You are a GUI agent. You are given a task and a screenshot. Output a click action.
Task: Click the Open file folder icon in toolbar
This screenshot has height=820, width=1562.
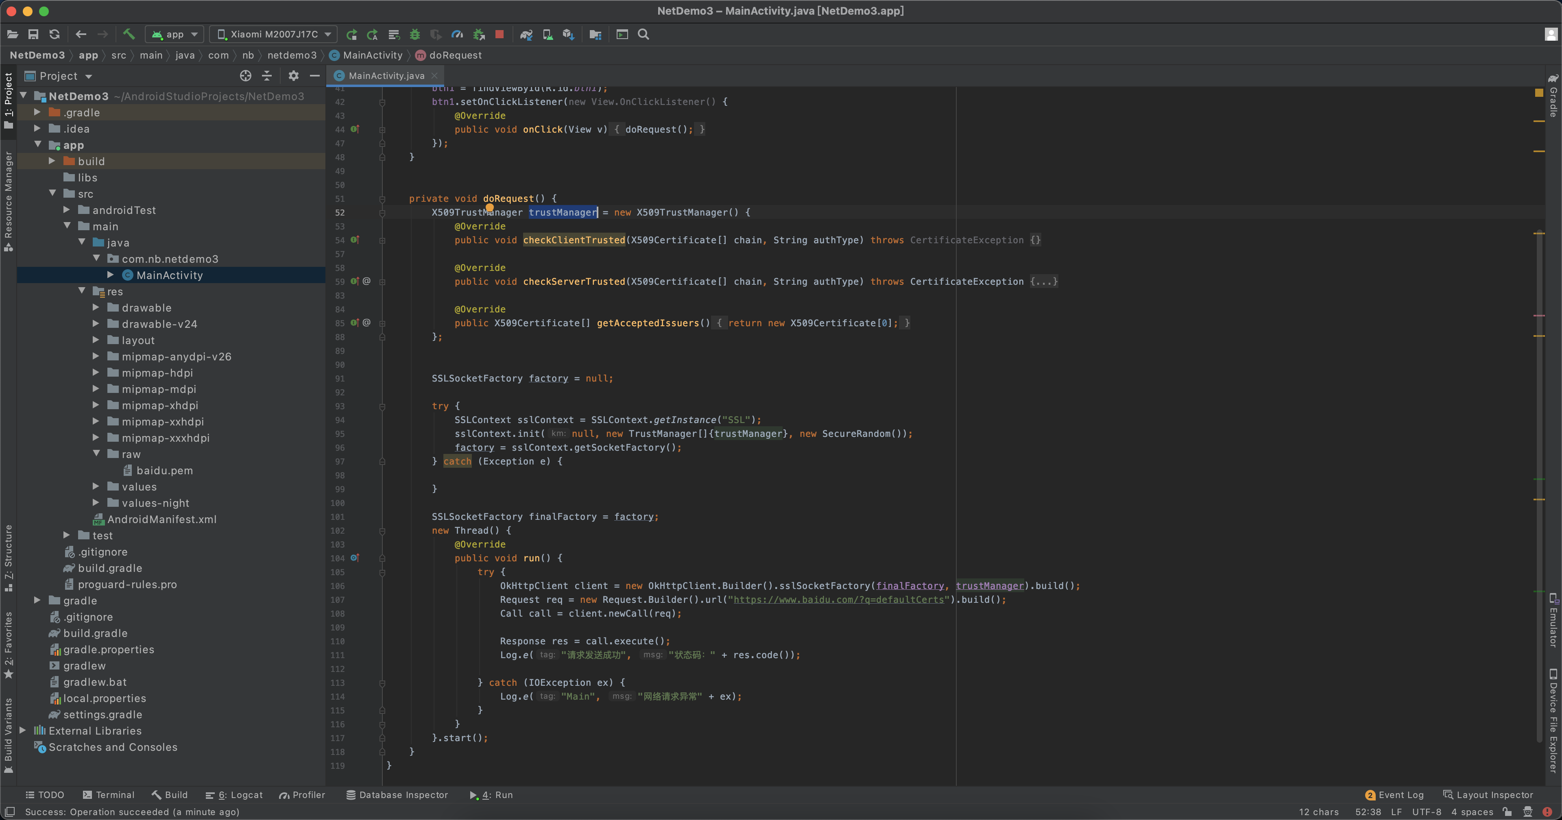click(12, 35)
